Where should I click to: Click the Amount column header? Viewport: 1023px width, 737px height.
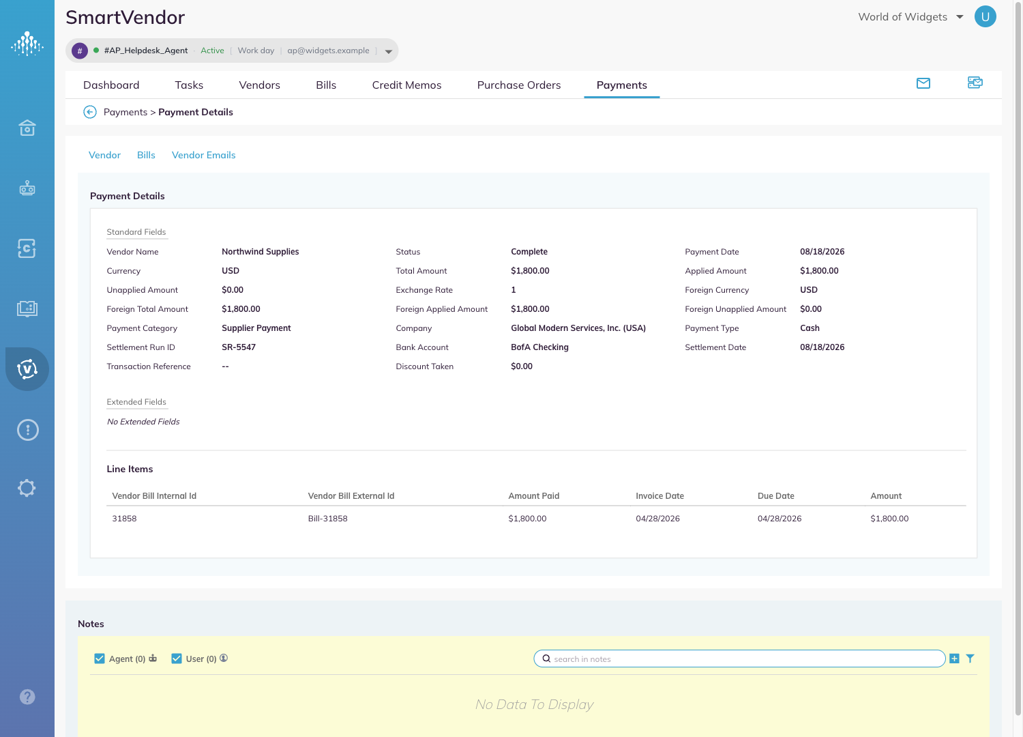[x=886, y=496]
